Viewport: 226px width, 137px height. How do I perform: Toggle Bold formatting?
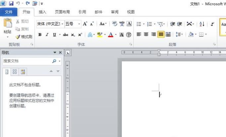[40, 35]
